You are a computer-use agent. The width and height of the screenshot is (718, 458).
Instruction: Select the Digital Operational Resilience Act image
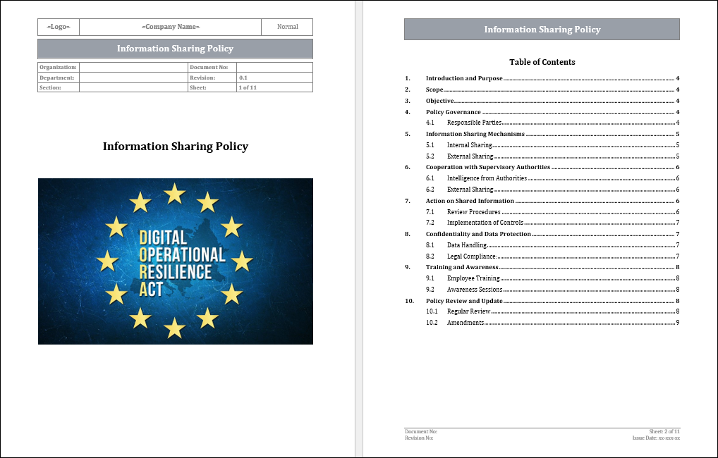point(175,261)
